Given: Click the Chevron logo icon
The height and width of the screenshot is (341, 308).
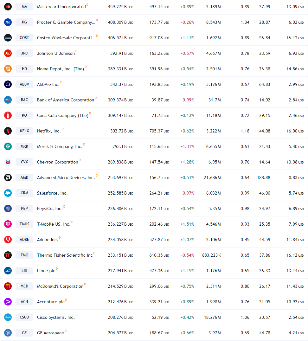Looking at the screenshot, I should [8, 162].
